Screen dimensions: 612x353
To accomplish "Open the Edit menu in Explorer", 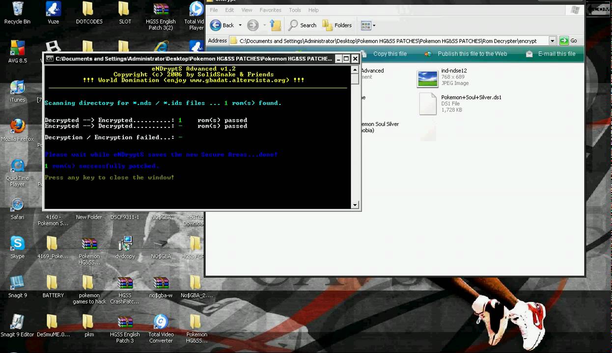I will tap(229, 10).
